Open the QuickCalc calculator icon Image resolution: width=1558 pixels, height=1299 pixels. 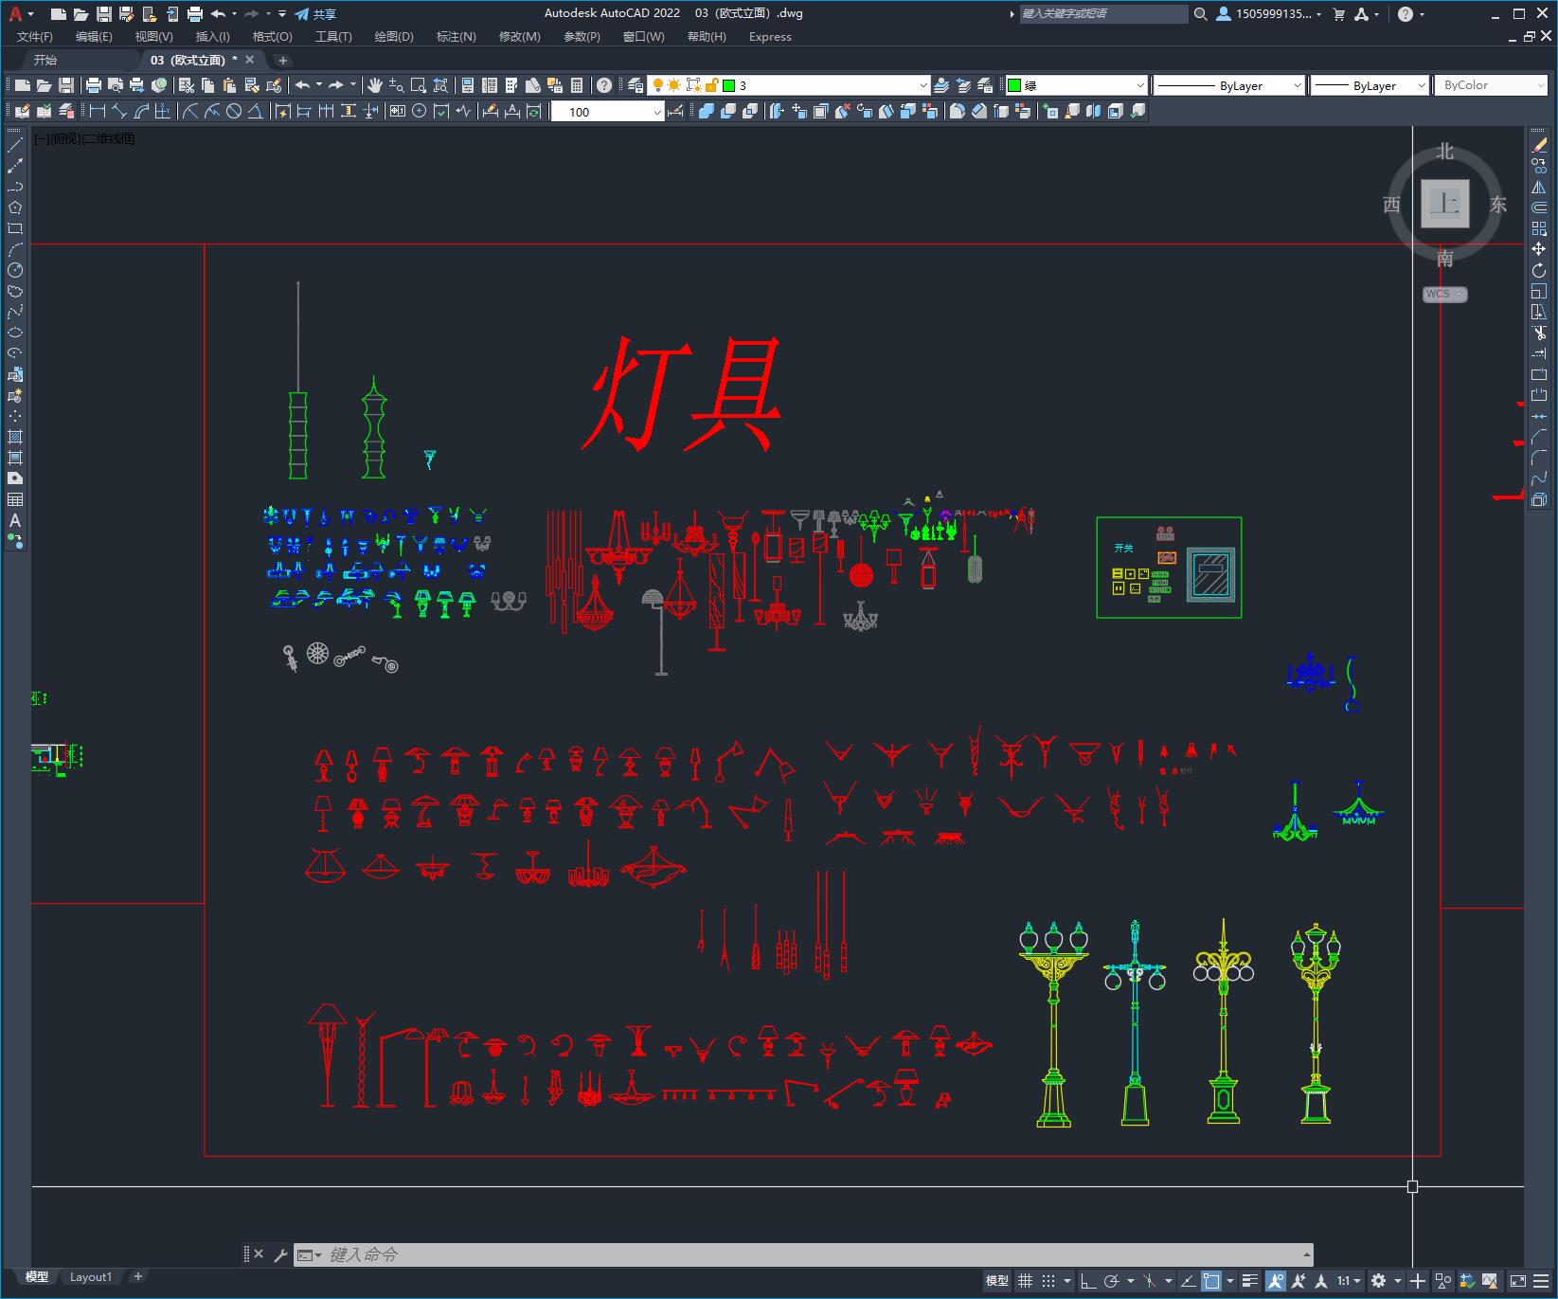(x=576, y=84)
